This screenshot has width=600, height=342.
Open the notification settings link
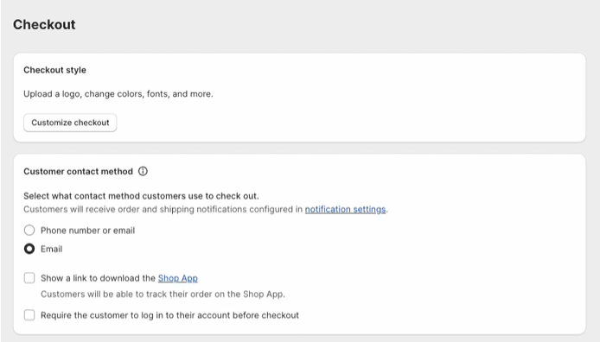pyautogui.click(x=345, y=209)
